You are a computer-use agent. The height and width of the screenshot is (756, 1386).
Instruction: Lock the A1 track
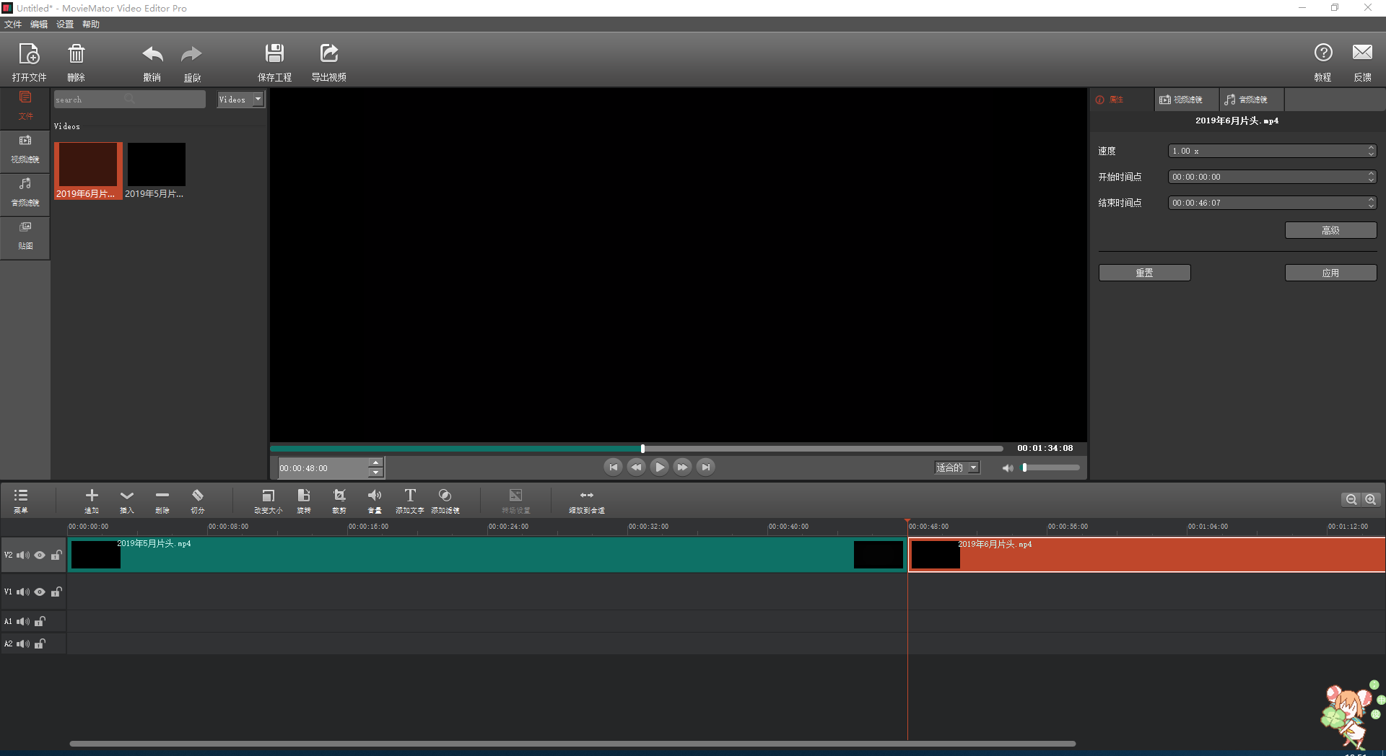tap(40, 621)
